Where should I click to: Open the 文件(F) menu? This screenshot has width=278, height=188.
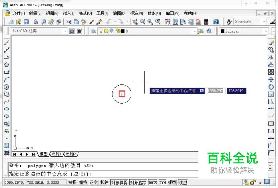pos(18,13)
